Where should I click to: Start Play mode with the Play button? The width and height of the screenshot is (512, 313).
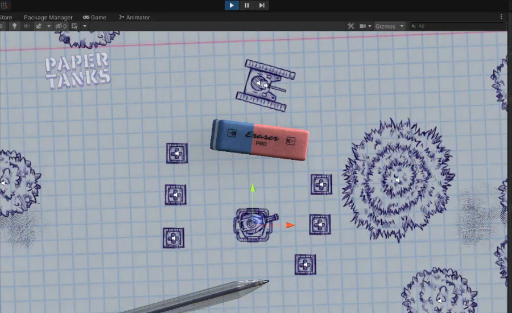point(232,5)
